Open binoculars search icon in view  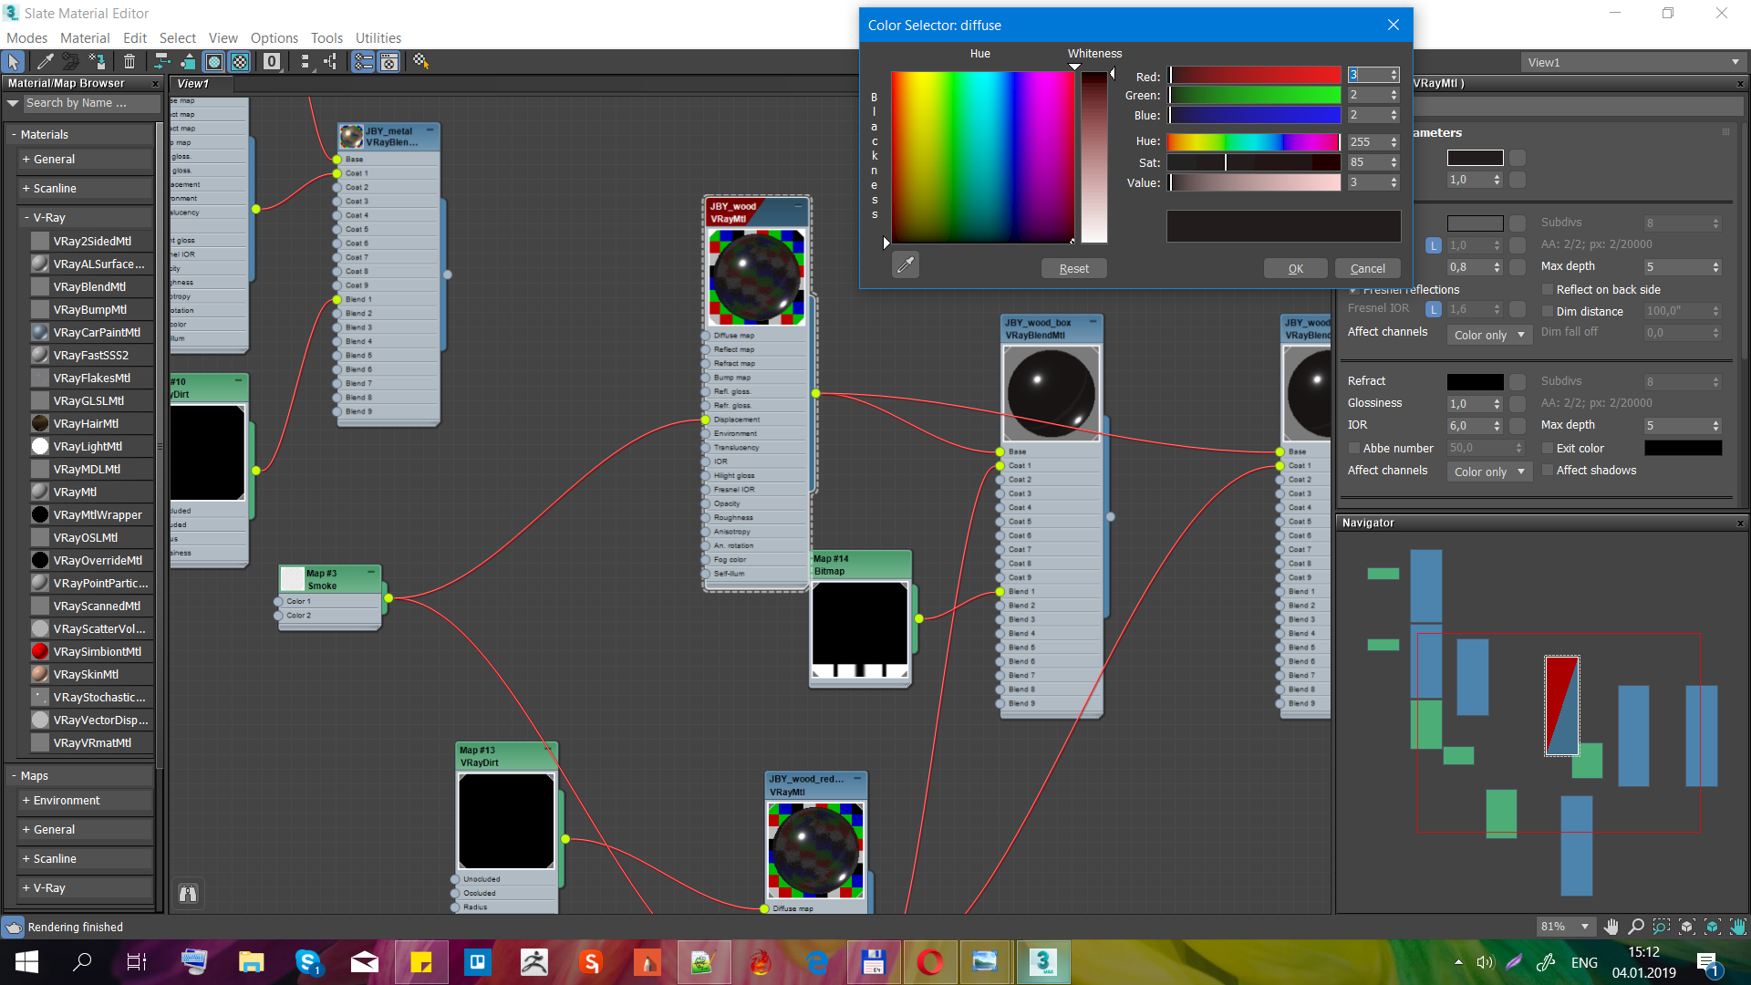click(x=188, y=894)
